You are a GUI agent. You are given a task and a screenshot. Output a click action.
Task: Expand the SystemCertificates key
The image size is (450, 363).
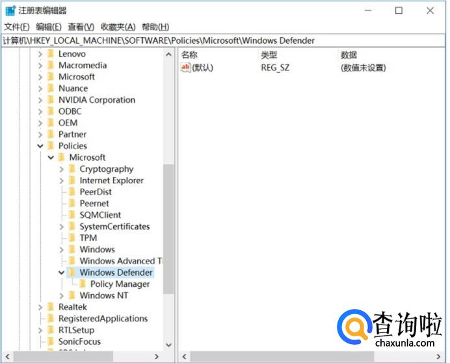point(61,226)
